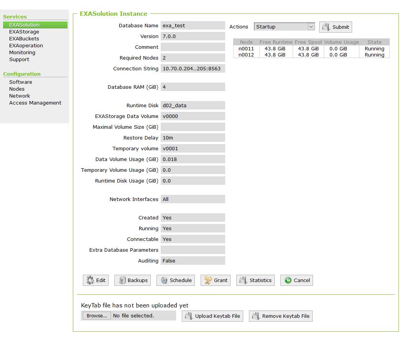The image size is (402, 337).
Task: Click the database cylinder icon on Backups
Action: [x=122, y=280]
